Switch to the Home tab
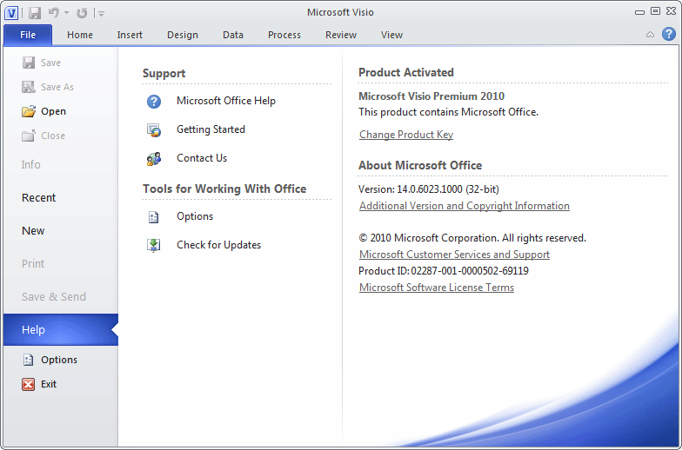Image resolution: width=682 pixels, height=450 pixels. coord(80,35)
